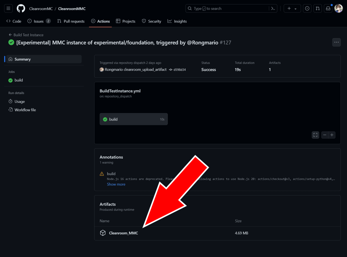The height and width of the screenshot is (257, 347).
Task: Toggle fullscreen for workflow graph
Action: click(315, 135)
